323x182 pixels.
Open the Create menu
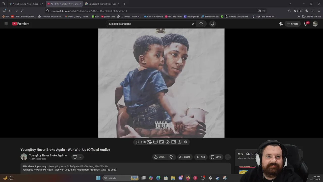pyautogui.click(x=292, y=24)
